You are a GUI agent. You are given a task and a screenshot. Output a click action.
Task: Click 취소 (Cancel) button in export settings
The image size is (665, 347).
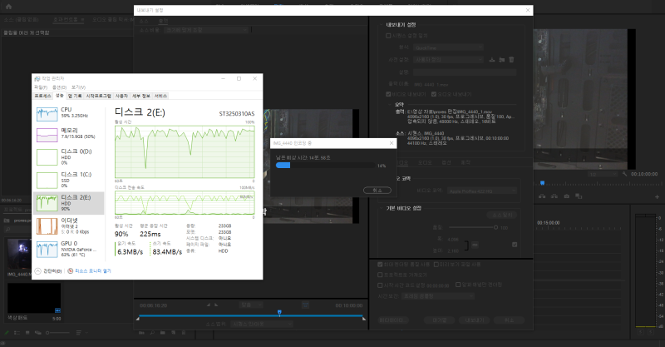point(509,320)
